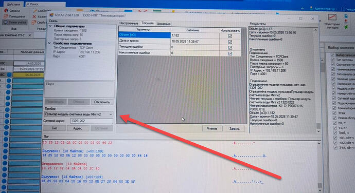The width and height of the screenshot is (355, 193).
Task: Click Тип Соединения TCP Client property
Action: click(x=73, y=48)
